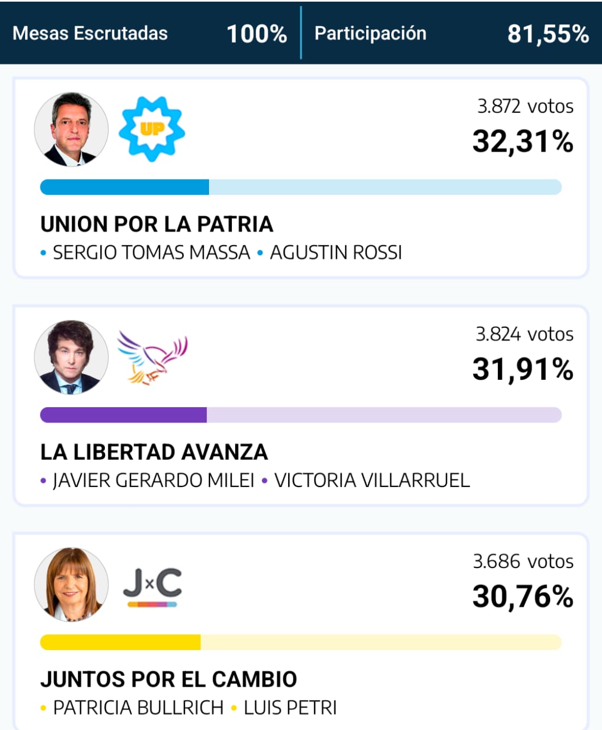Select the UNION POR LA PATRIA heading
602x730 pixels.
click(x=157, y=224)
